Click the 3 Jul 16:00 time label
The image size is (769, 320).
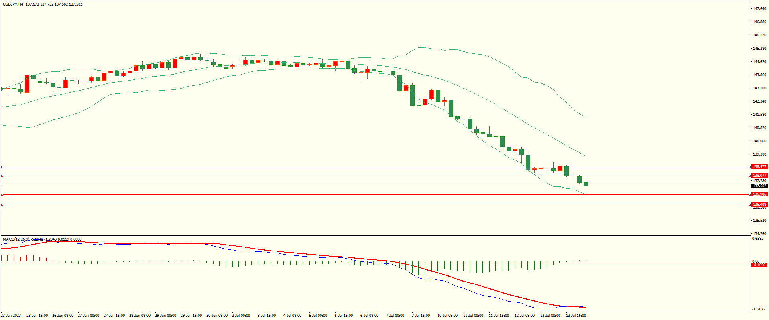point(267,316)
